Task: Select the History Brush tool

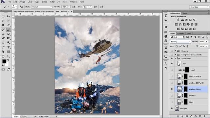Action: (x=9, y=34)
